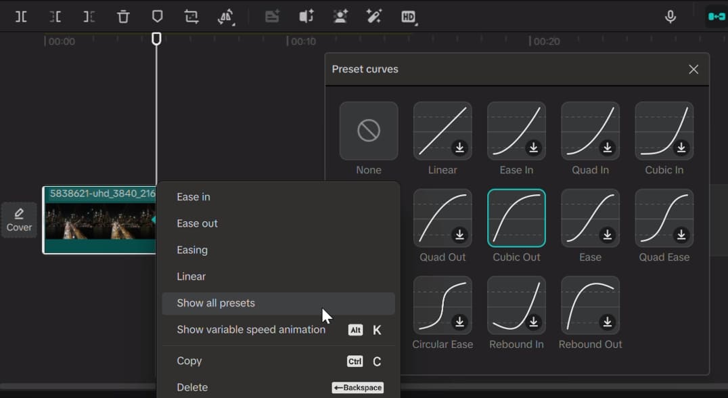The height and width of the screenshot is (398, 728).
Task: Select the Rebound Out preset curve
Action: (x=590, y=305)
